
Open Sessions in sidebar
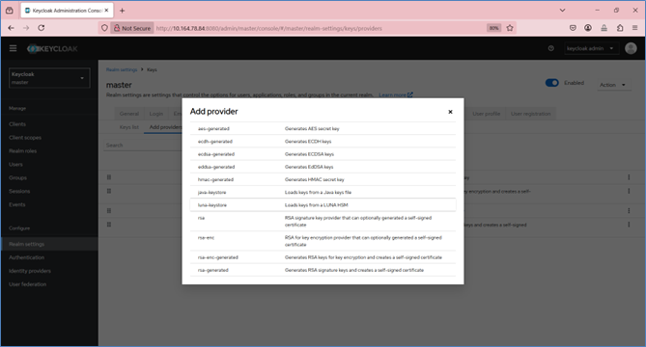coord(19,191)
